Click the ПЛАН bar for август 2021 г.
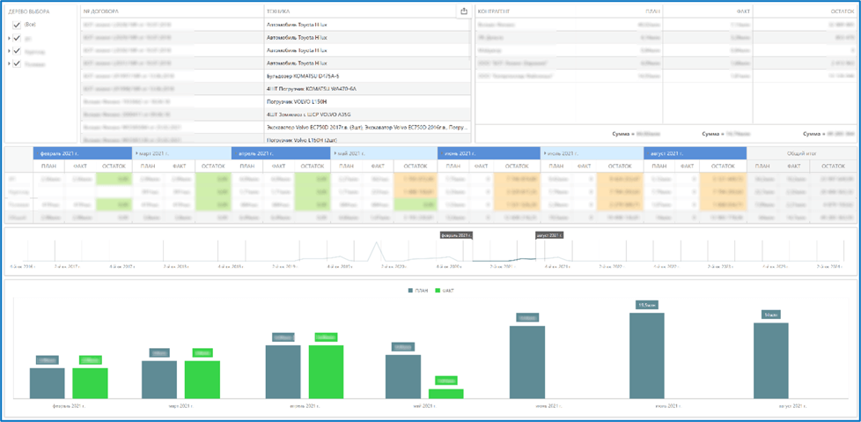 [x=771, y=361]
